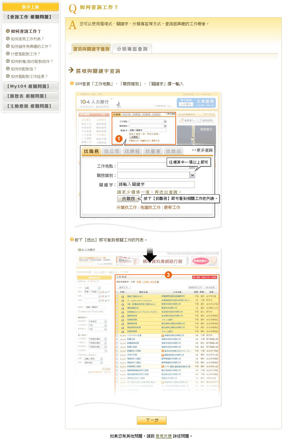The image size is (283, 442).
Task: Click the bullet icon beside 如何查詢工作？
Action: click(8, 31)
